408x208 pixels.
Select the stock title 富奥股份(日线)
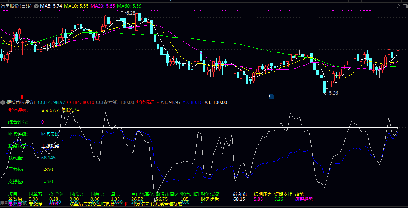click(x=16, y=6)
